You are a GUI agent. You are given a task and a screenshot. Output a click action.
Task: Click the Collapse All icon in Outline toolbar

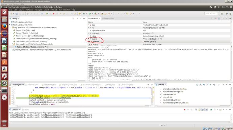pyautogui.click(x=197, y=85)
